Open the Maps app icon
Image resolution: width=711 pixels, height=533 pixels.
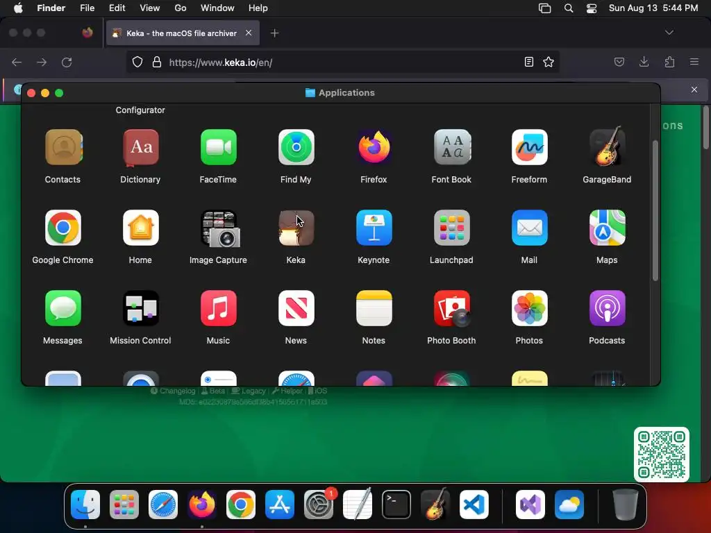pyautogui.click(x=607, y=228)
